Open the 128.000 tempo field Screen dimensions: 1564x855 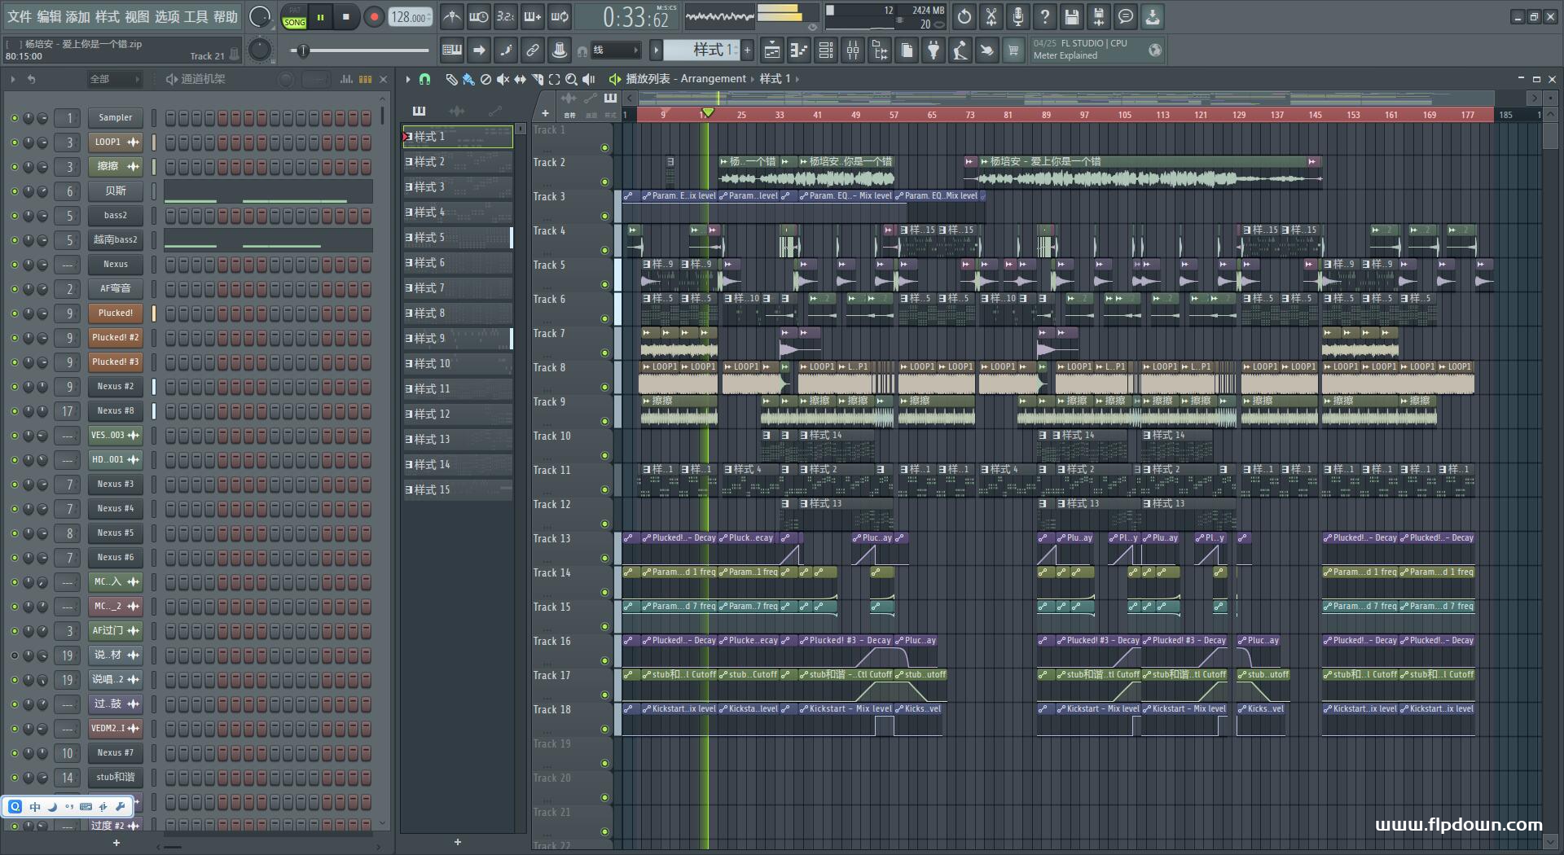pos(411,17)
